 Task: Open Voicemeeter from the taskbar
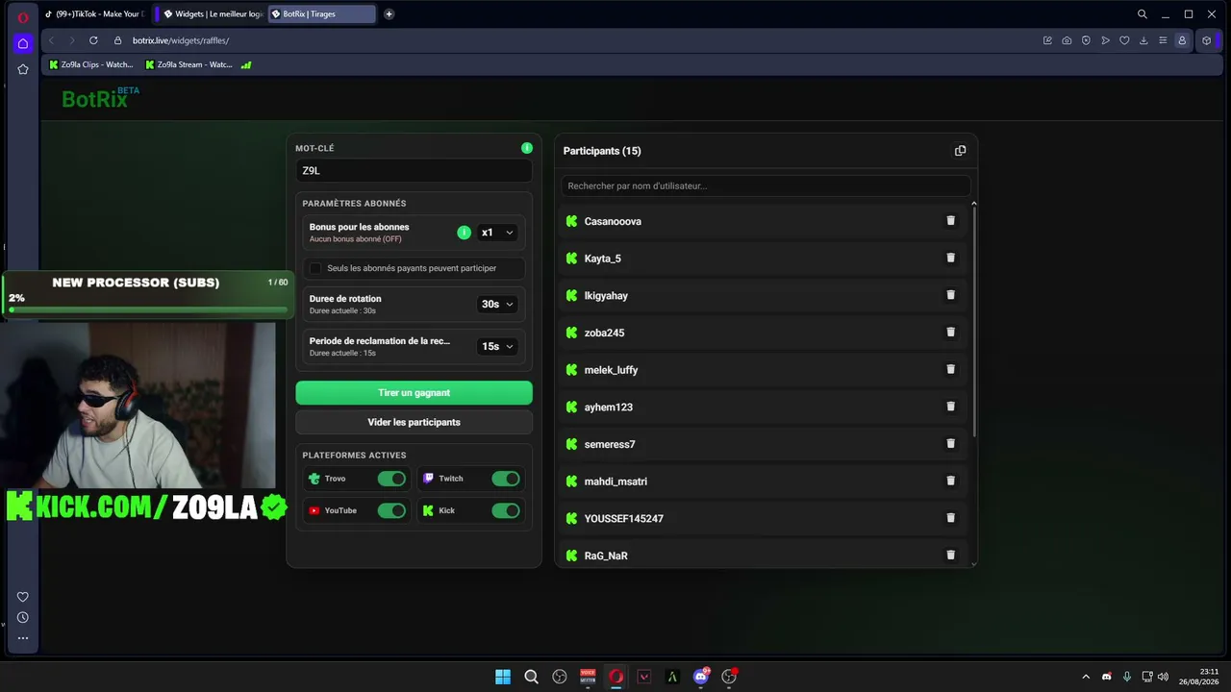click(588, 677)
